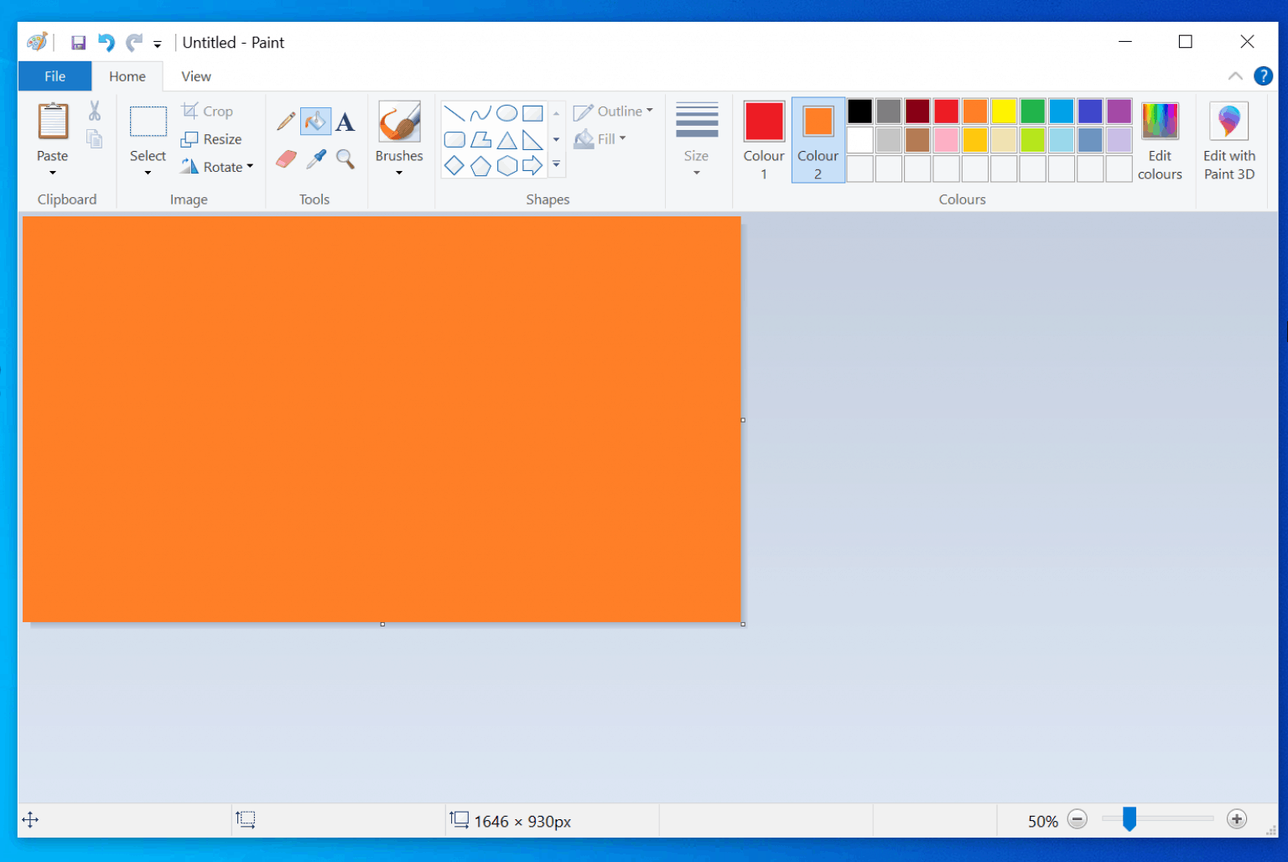Click the Edit with Paint 3D button

pyautogui.click(x=1228, y=140)
